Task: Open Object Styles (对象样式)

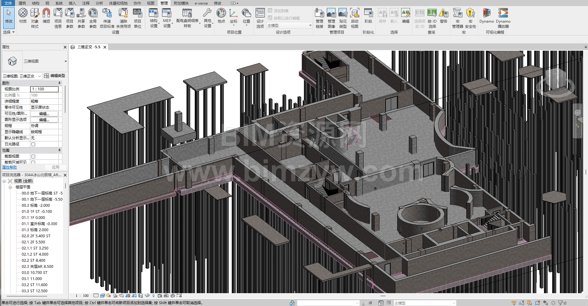Action: (35, 18)
